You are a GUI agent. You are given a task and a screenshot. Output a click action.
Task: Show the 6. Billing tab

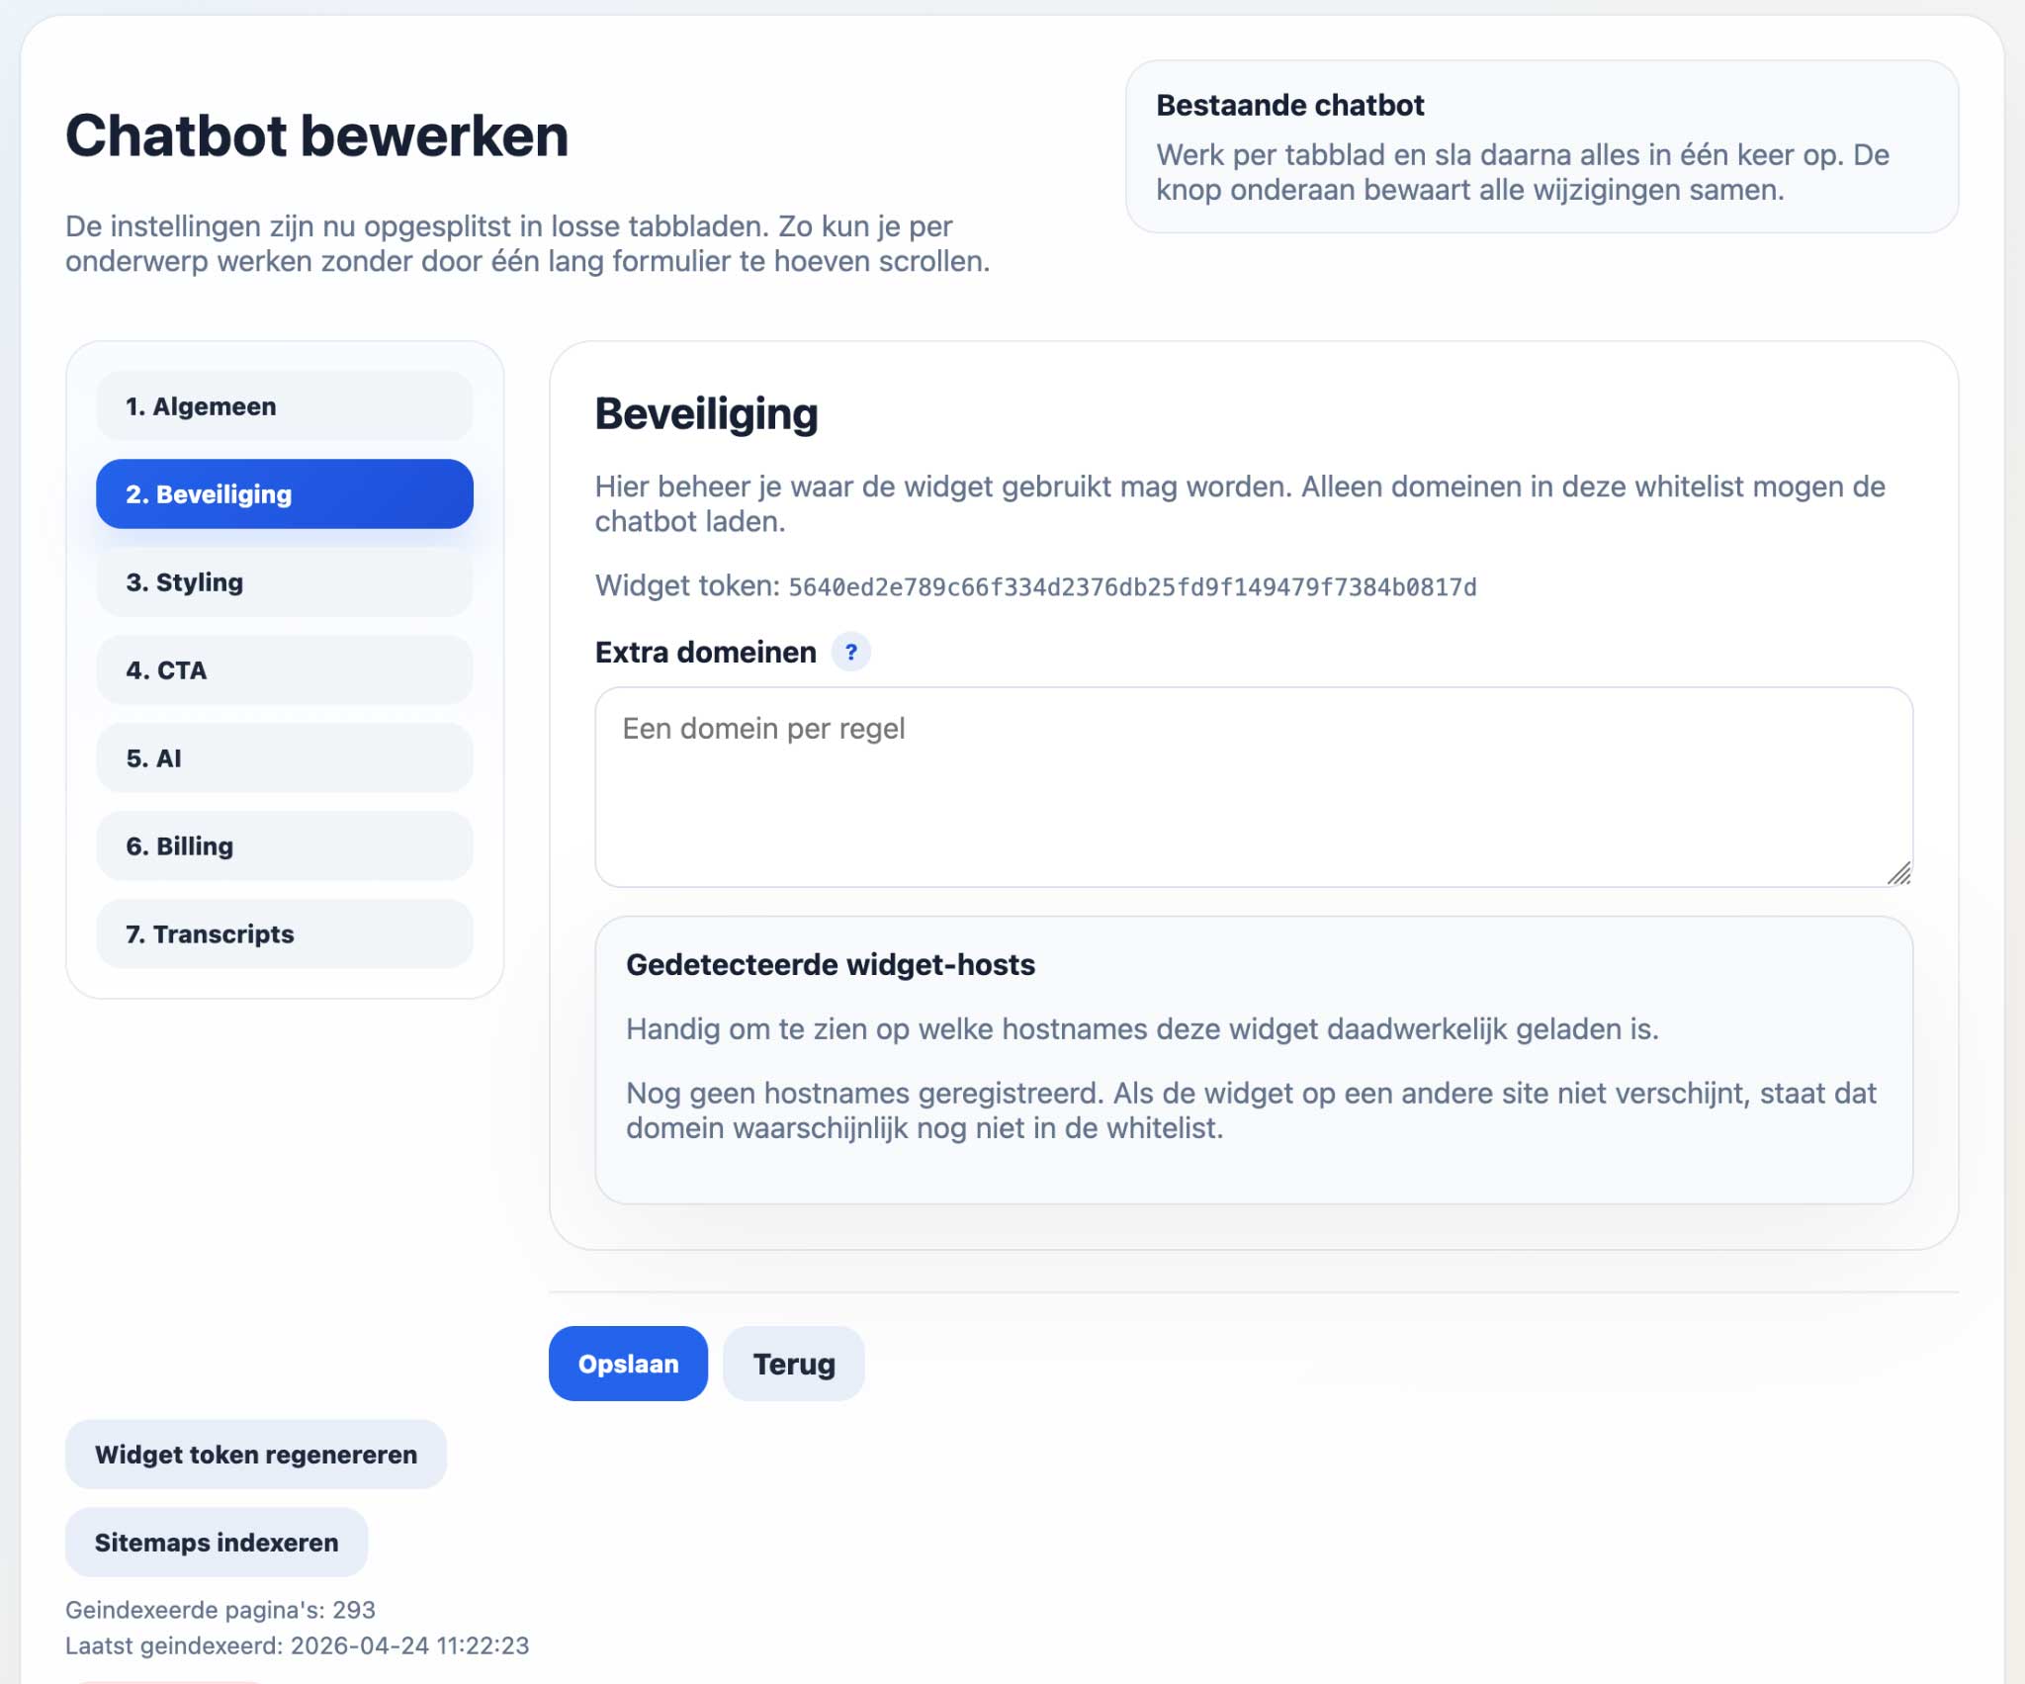pyautogui.click(x=285, y=846)
